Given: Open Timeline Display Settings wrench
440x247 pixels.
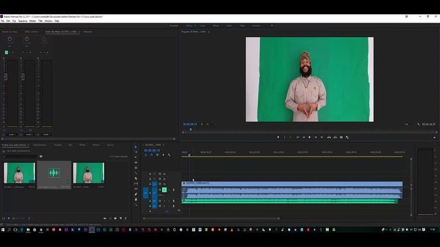Looking at the screenshot, I should pos(169,155).
